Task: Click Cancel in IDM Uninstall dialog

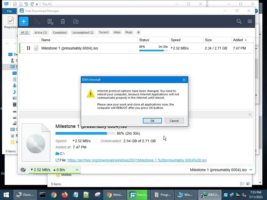Action: click(x=174, y=121)
